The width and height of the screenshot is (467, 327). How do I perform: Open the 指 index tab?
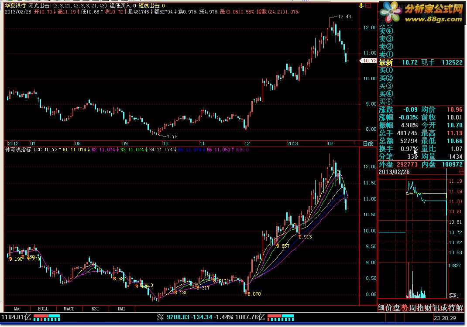coord(420,308)
